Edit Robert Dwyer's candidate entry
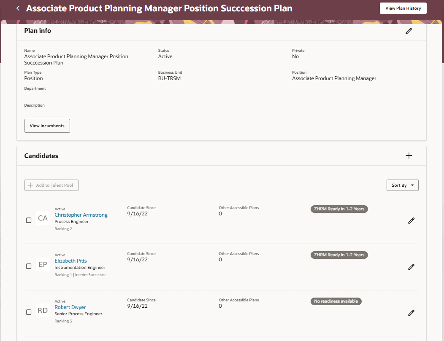This screenshot has width=444, height=341. pyautogui.click(x=411, y=313)
